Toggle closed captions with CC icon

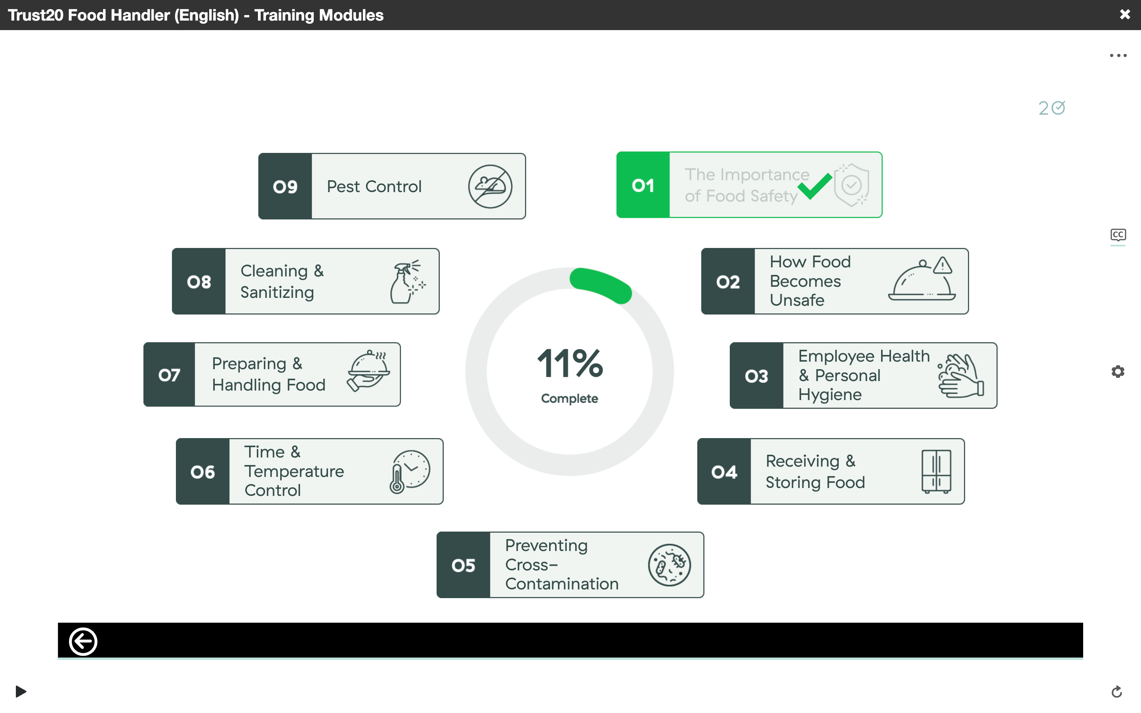[1118, 235]
